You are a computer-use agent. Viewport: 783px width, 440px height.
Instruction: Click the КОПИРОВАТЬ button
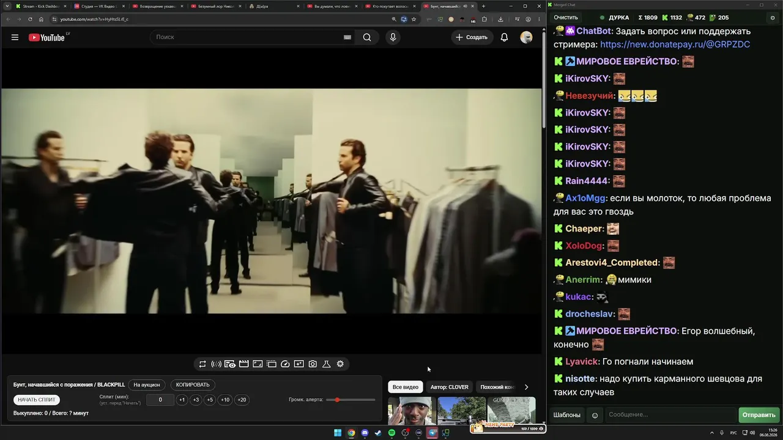(193, 385)
